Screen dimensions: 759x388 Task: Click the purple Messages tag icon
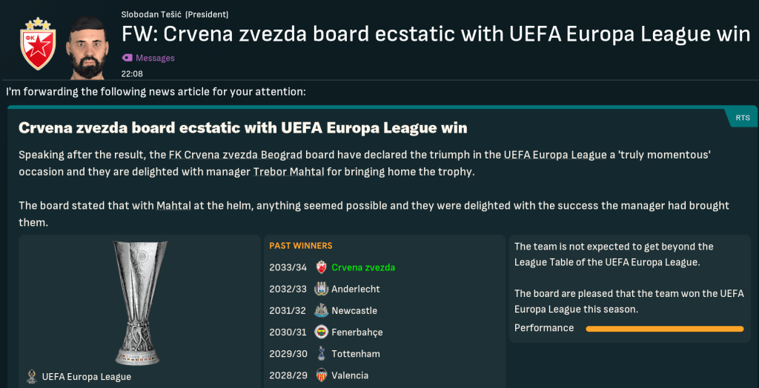[x=127, y=58]
